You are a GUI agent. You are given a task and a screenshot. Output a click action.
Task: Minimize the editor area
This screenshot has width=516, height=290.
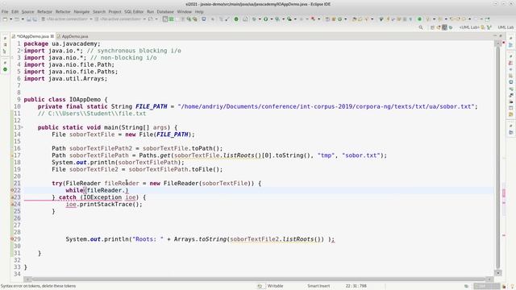point(495,35)
